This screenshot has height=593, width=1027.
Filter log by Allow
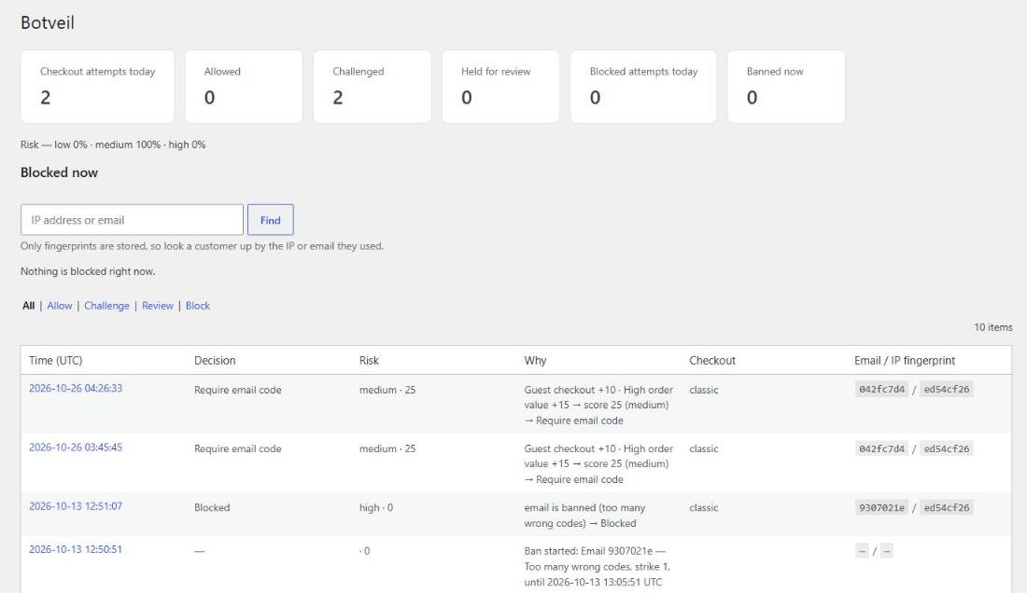pos(60,305)
